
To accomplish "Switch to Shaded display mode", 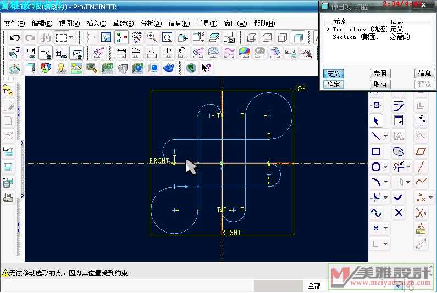I will tap(297, 37).
